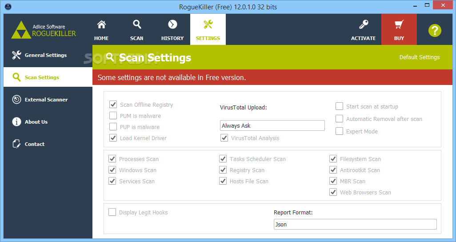Click the title bar application icon

click(x=8, y=6)
